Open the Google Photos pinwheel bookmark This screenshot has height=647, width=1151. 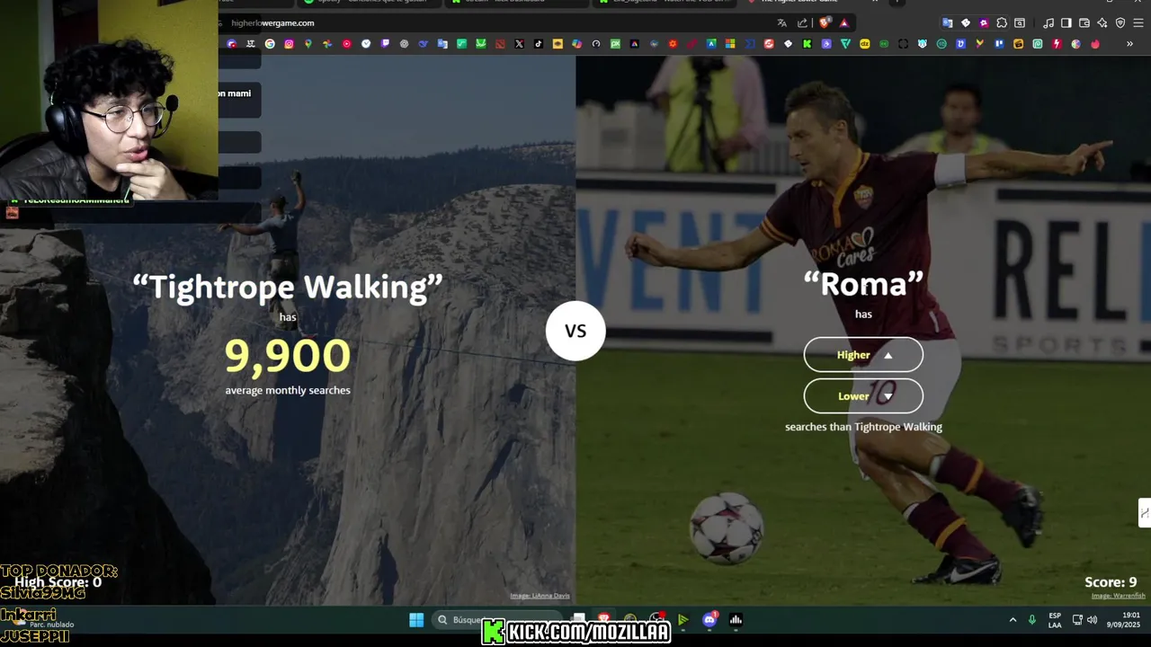pos(327,44)
